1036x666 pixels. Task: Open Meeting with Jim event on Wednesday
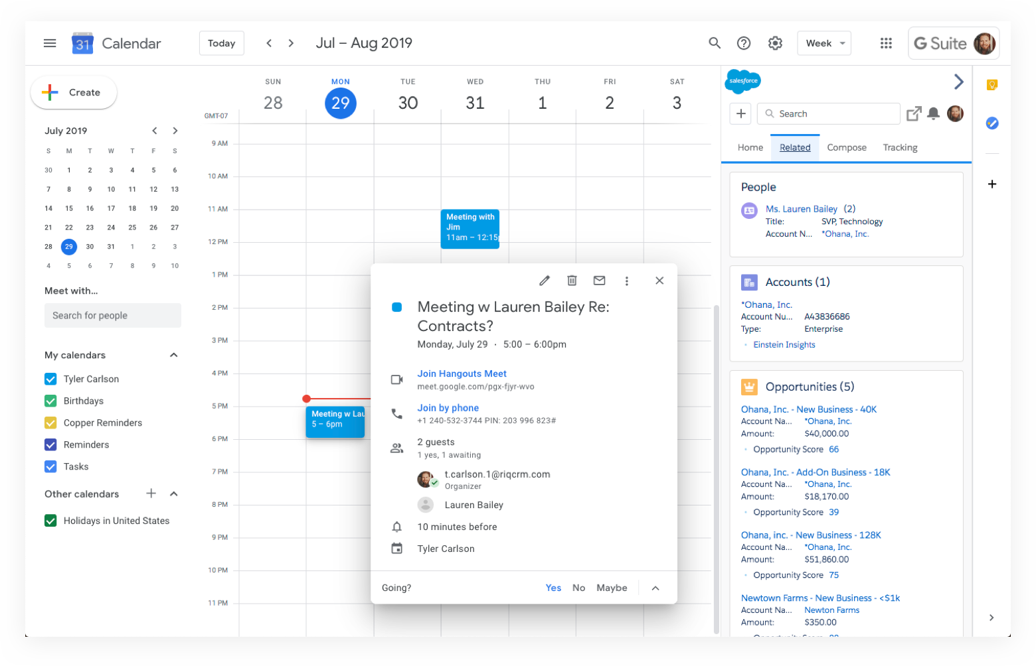pyautogui.click(x=470, y=229)
